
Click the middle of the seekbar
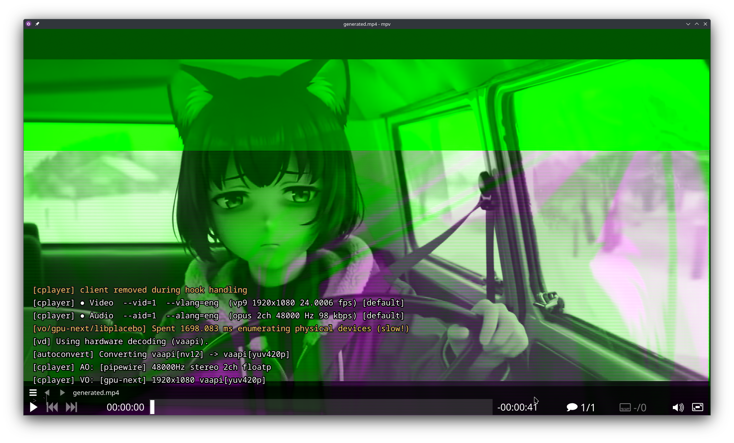321,407
